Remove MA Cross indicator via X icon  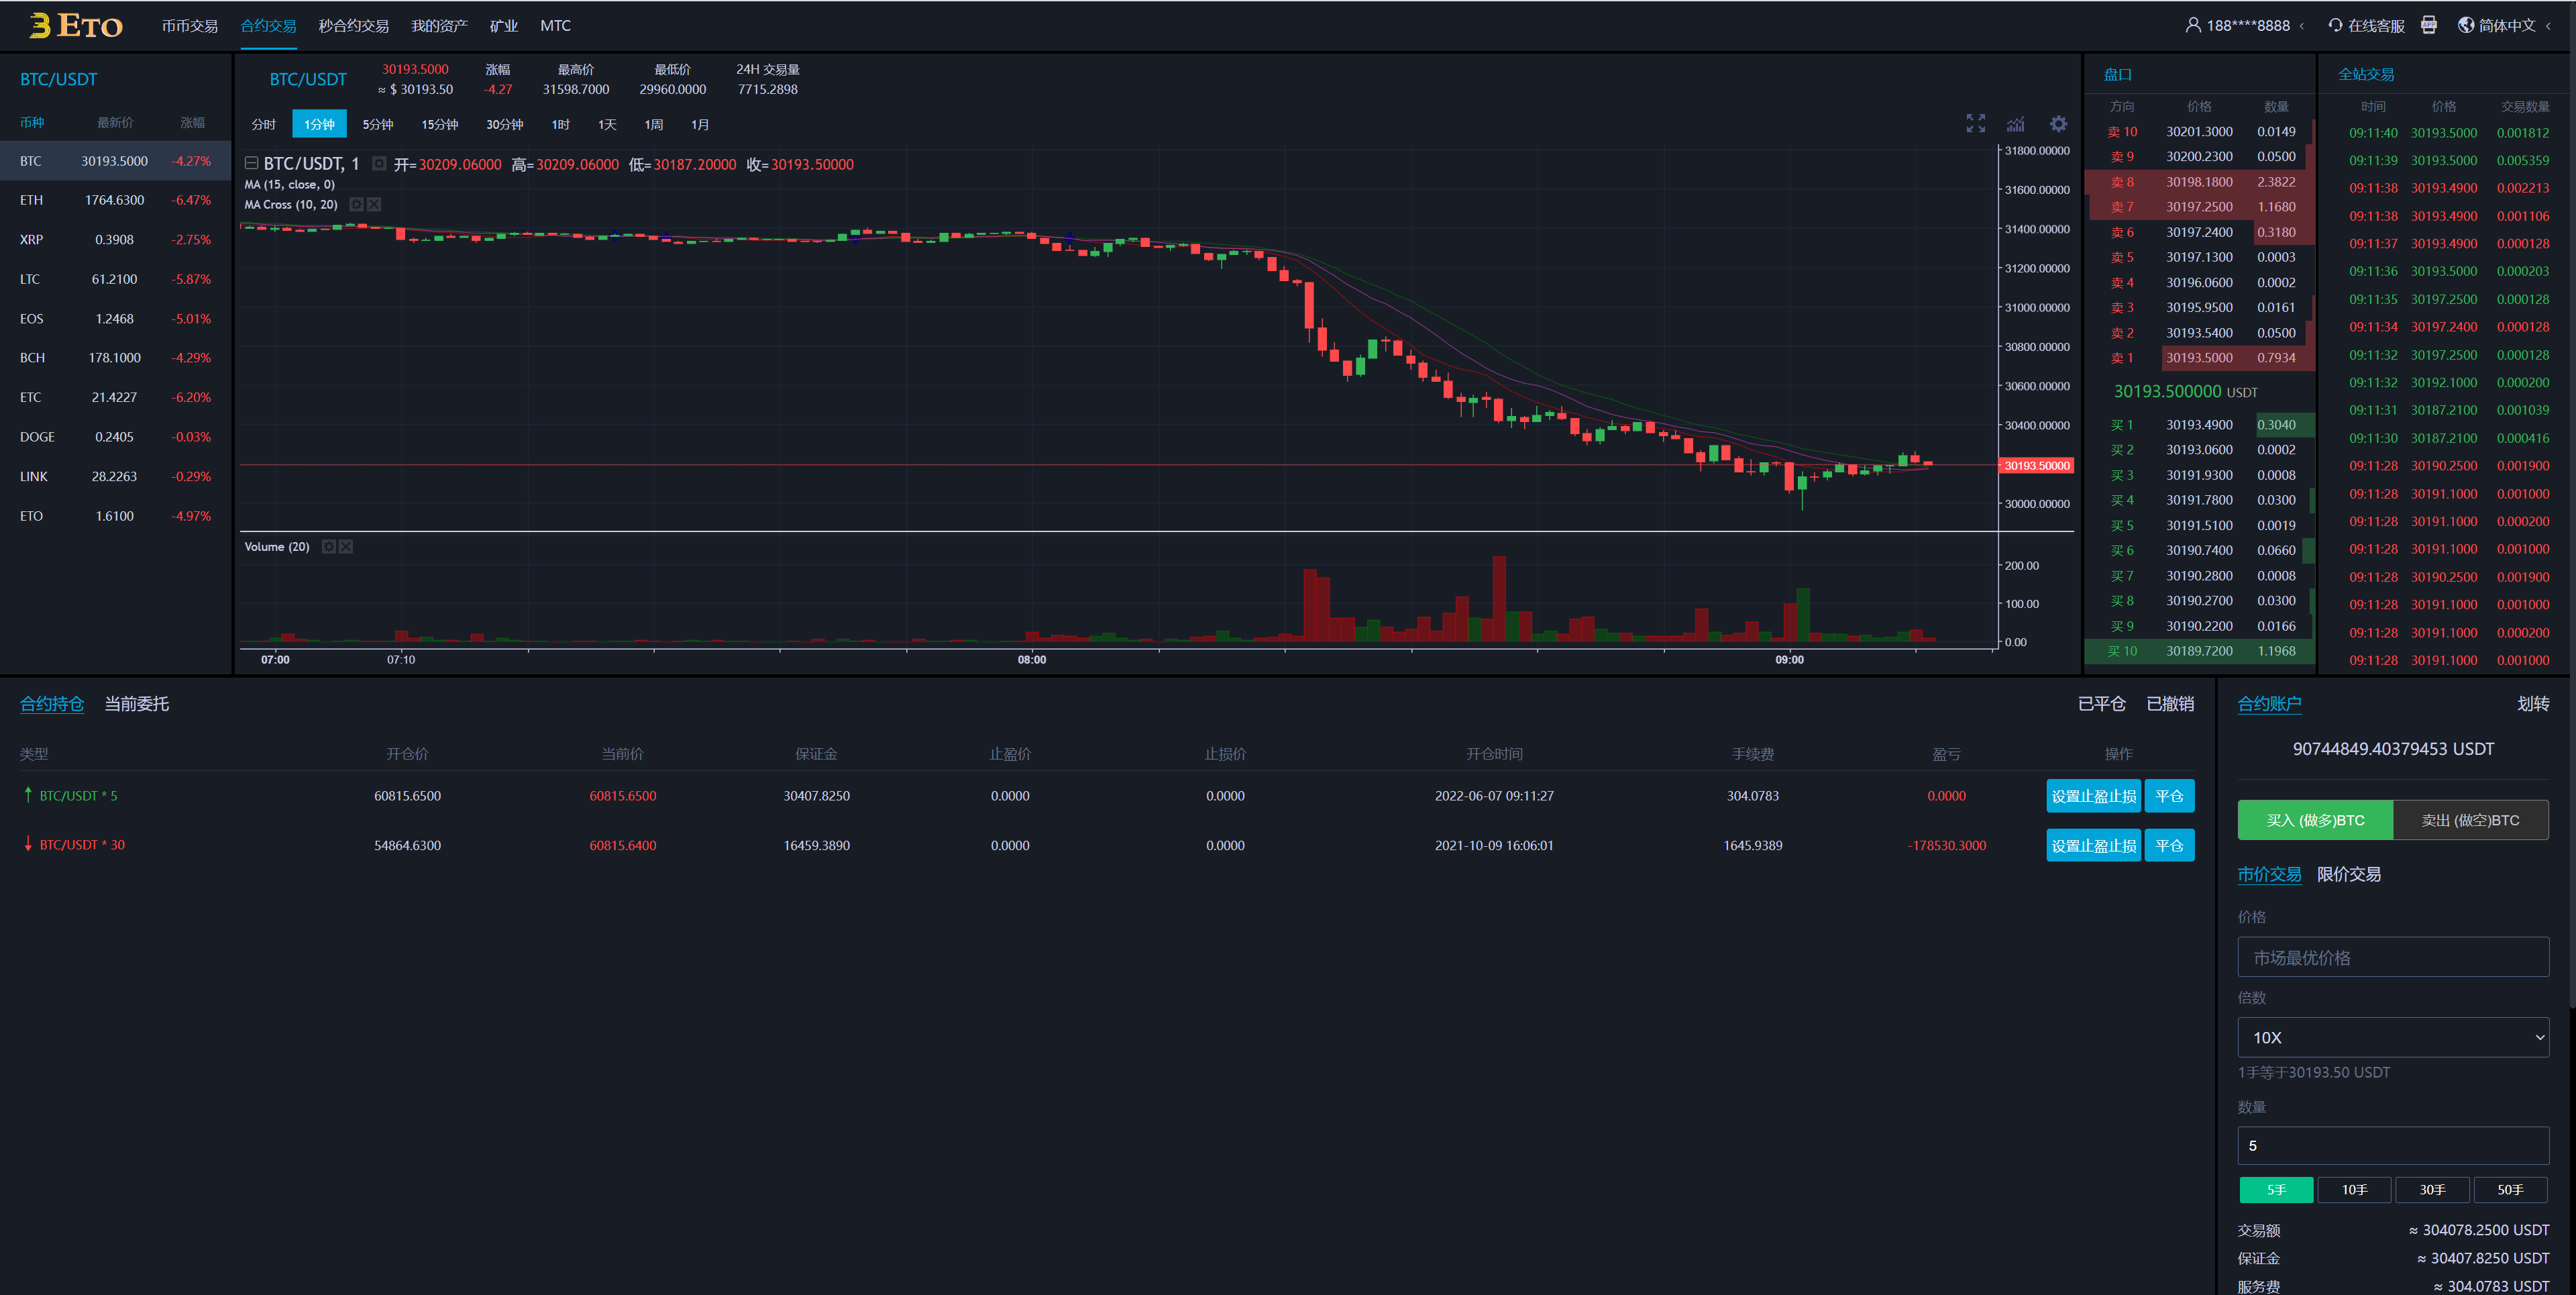point(373,204)
